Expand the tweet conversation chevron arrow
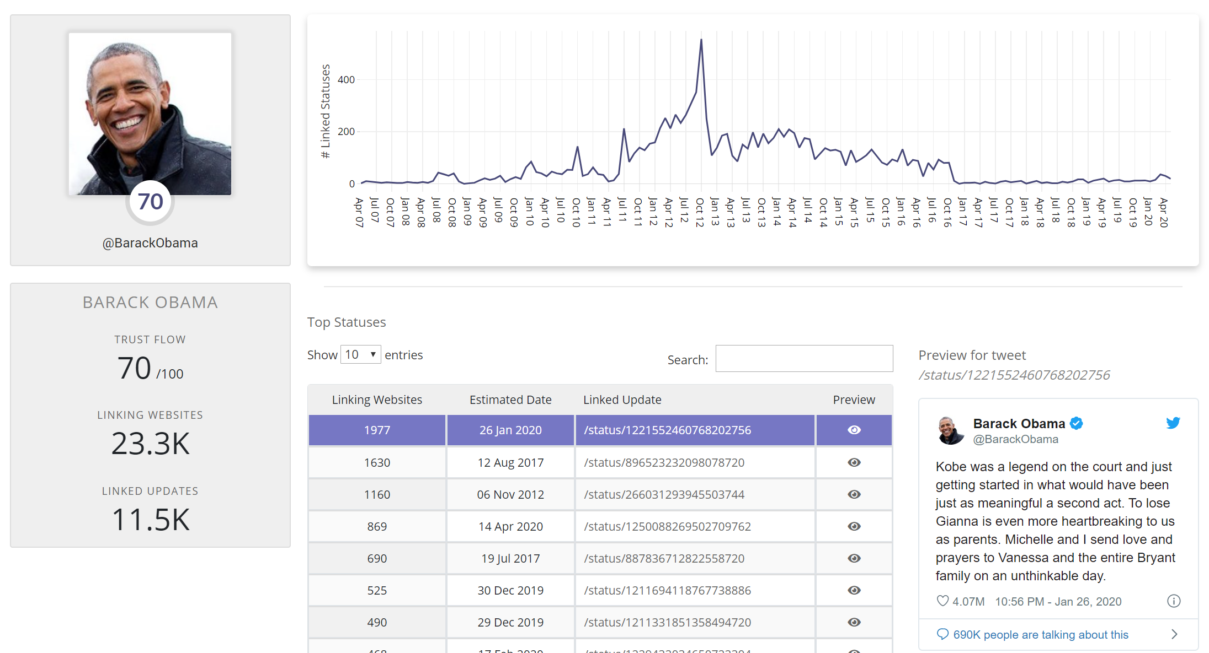The height and width of the screenshot is (653, 1209). coord(1174,634)
